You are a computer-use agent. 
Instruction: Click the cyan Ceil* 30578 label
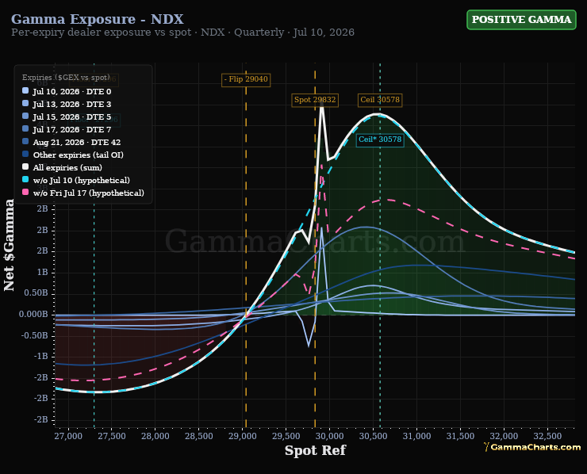point(380,140)
